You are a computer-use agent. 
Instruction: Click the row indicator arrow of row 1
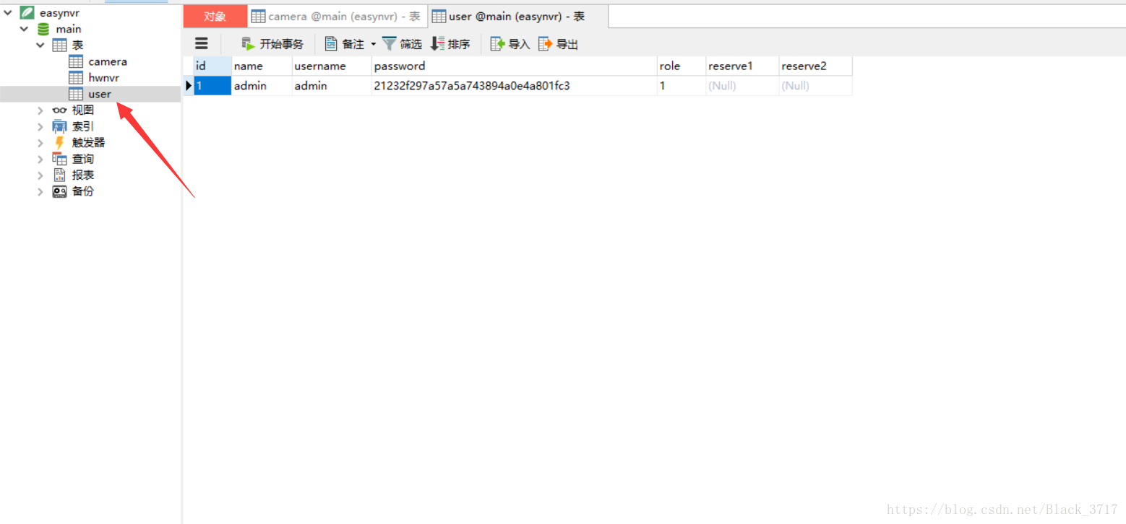(x=189, y=86)
